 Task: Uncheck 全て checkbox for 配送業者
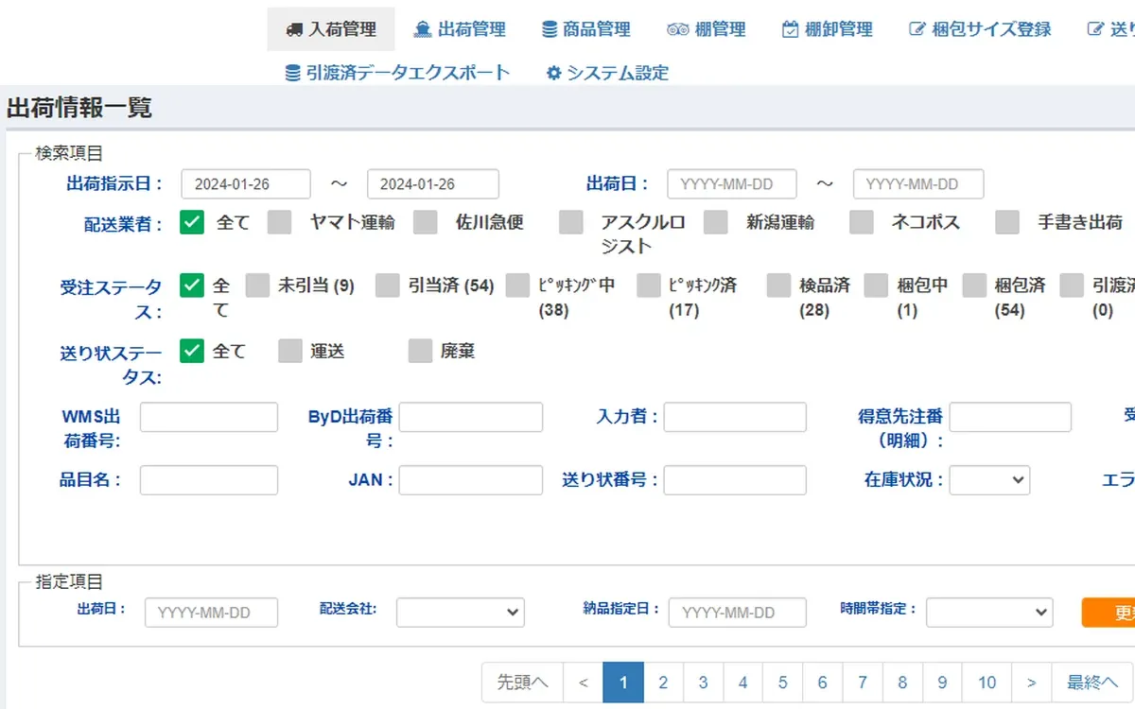pos(192,222)
